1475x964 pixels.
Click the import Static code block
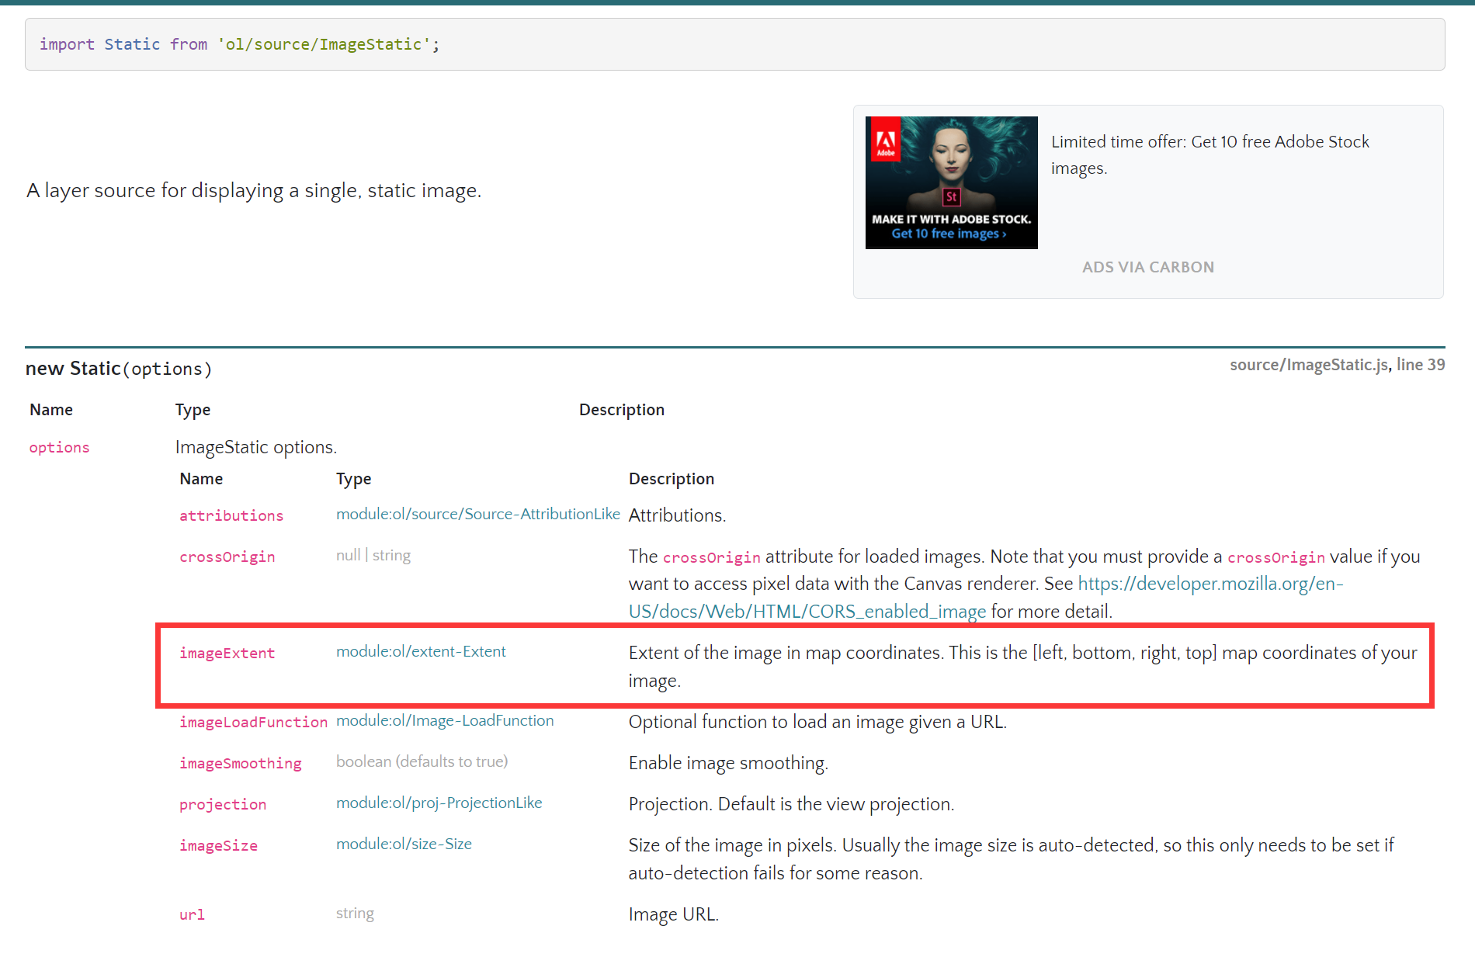(x=239, y=44)
